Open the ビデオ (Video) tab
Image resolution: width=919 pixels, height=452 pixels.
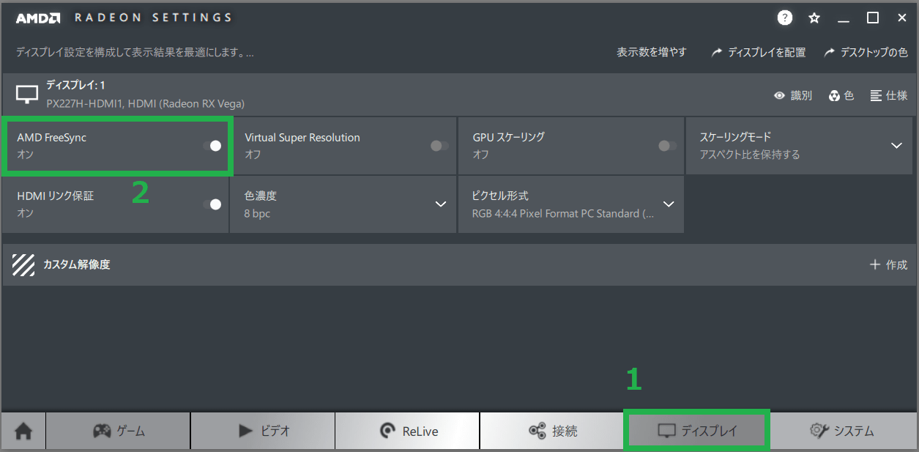pyautogui.click(x=263, y=431)
